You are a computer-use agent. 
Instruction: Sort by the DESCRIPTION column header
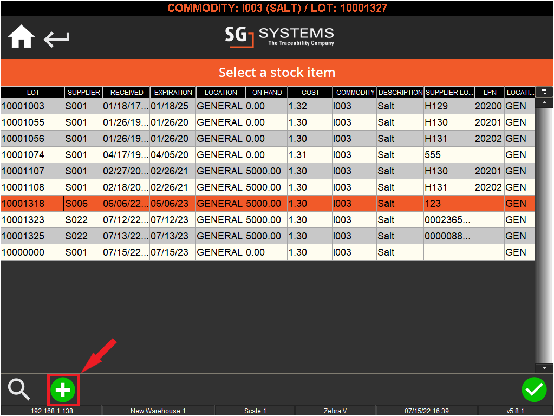[400, 92]
